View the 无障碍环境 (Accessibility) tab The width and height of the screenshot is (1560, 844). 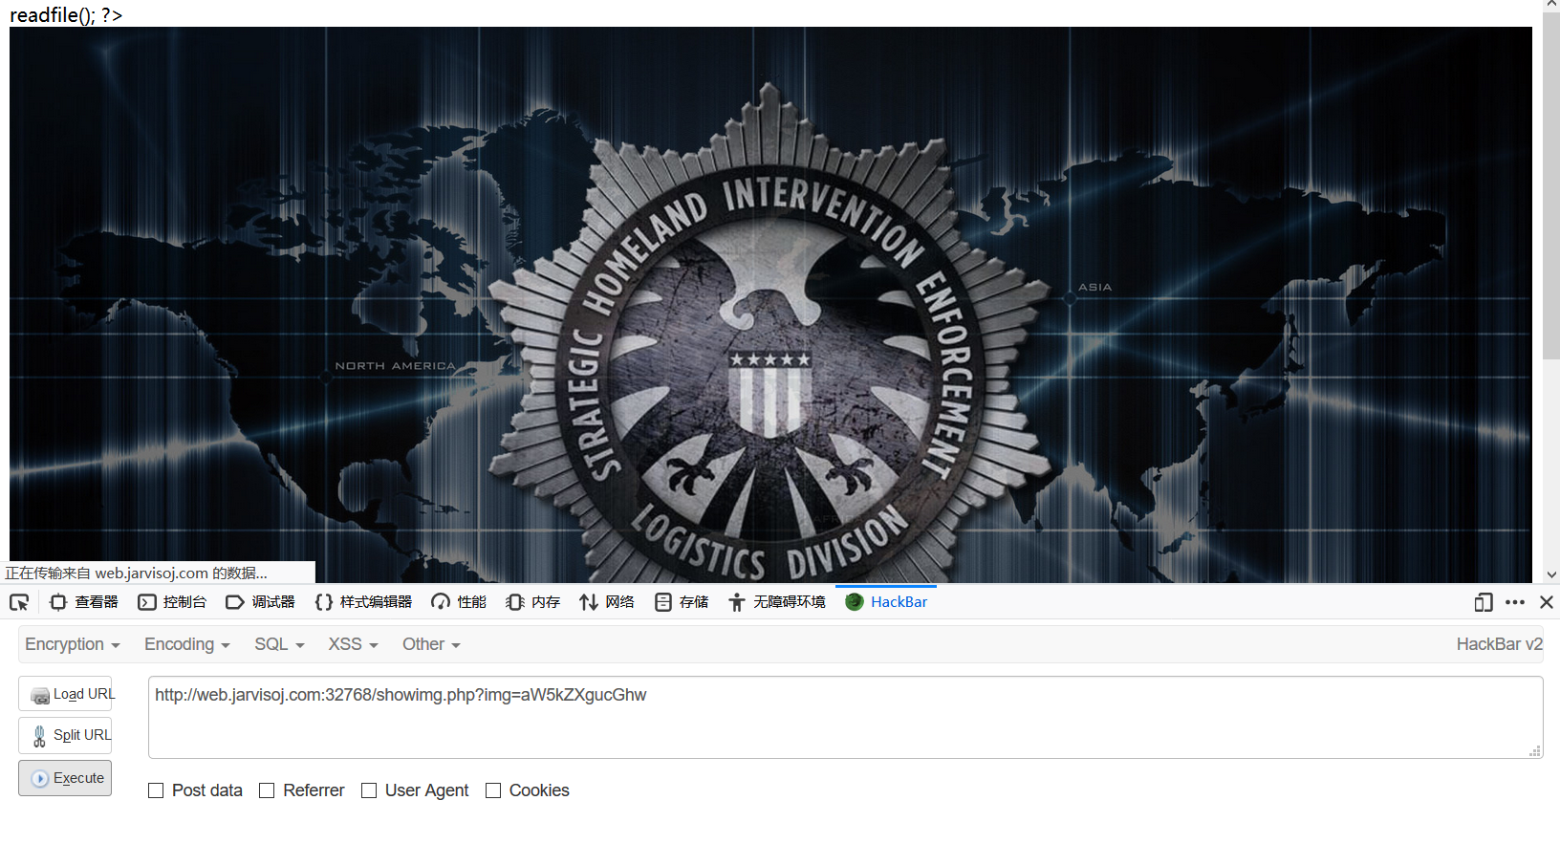click(x=776, y=602)
